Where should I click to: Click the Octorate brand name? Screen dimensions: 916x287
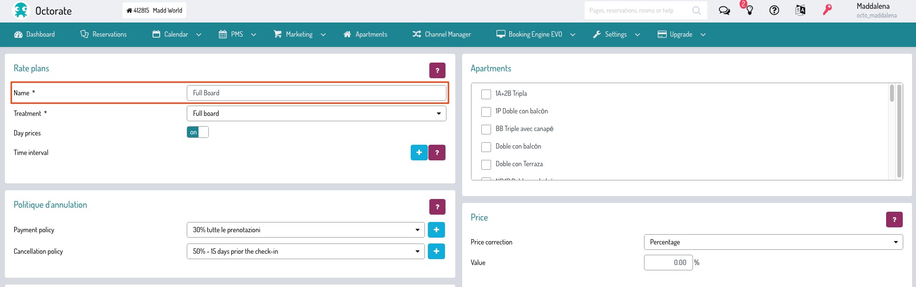pos(53,11)
